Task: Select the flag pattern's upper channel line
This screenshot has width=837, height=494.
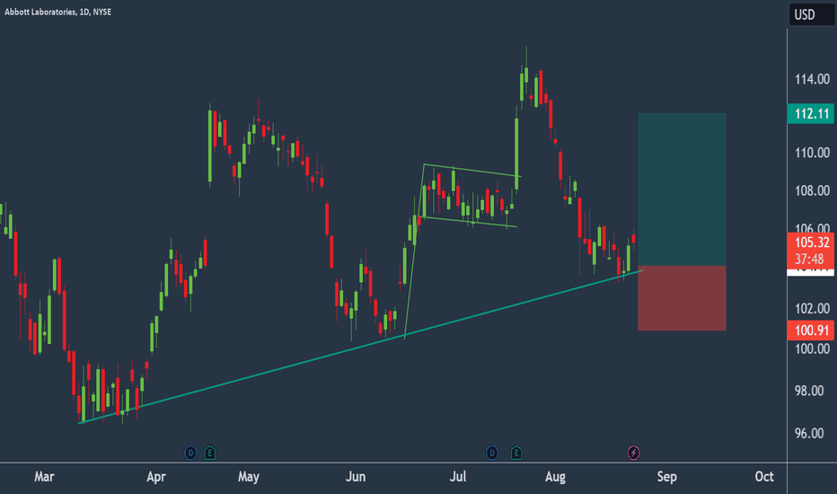Action: click(472, 171)
